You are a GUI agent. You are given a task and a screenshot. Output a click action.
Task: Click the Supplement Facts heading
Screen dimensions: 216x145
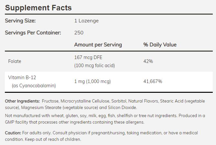(38, 7)
